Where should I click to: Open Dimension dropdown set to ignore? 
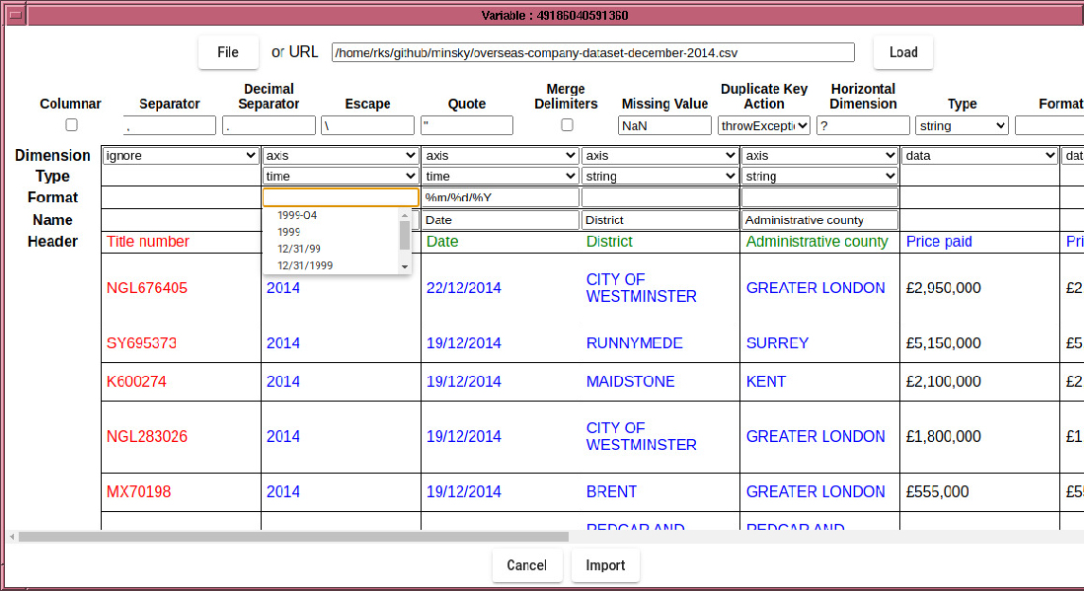tap(181, 156)
